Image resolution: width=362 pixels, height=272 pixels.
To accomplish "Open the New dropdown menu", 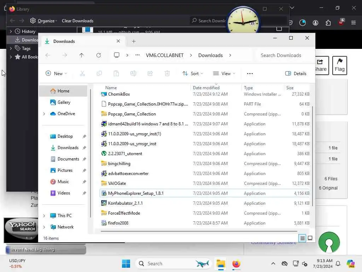I will click(56, 74).
